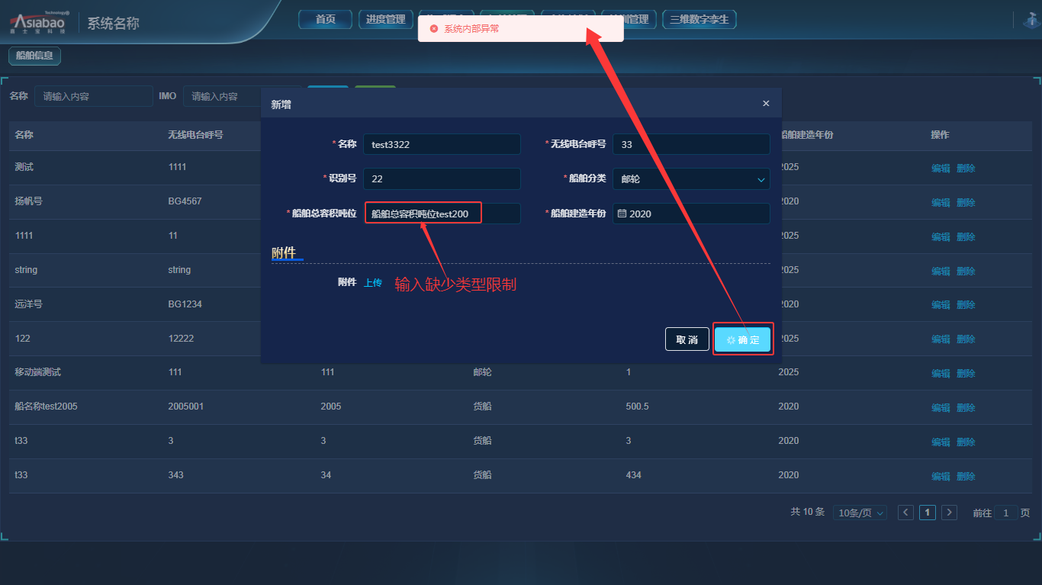Click the red error icon in the toast
The image size is (1042, 585).
pos(434,29)
